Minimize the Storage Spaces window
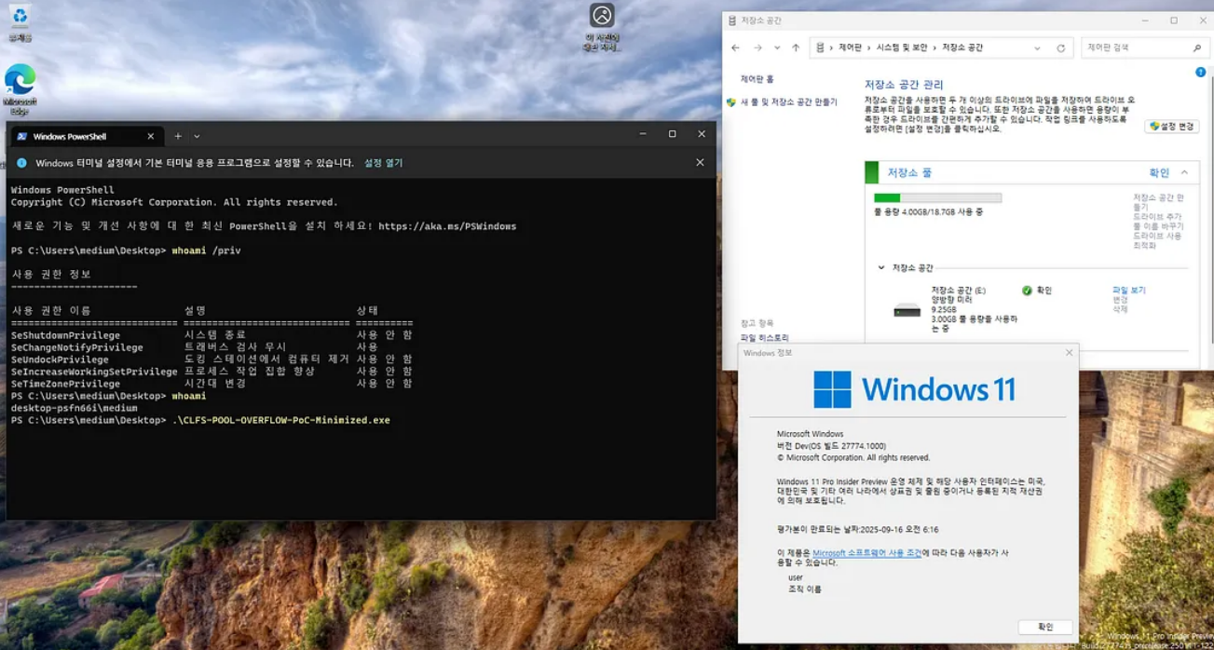Viewport: 1214px width, 650px height. point(1146,20)
